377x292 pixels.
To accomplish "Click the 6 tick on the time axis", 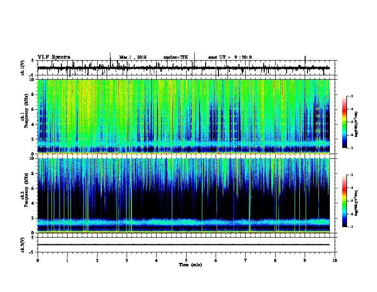I will coord(216,261).
